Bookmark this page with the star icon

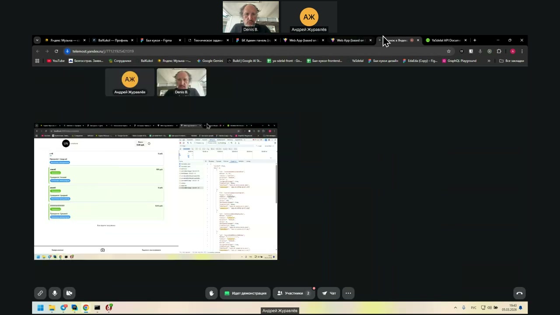[x=448, y=51]
